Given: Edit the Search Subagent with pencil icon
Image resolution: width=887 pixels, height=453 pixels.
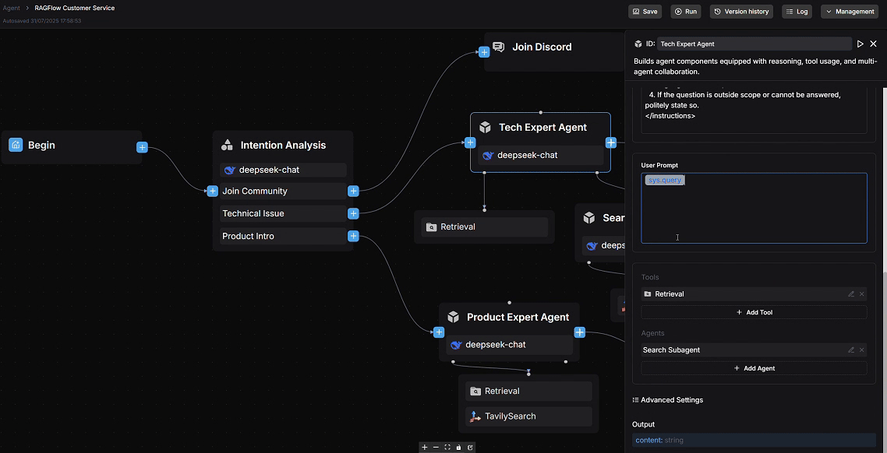Looking at the screenshot, I should (851, 349).
